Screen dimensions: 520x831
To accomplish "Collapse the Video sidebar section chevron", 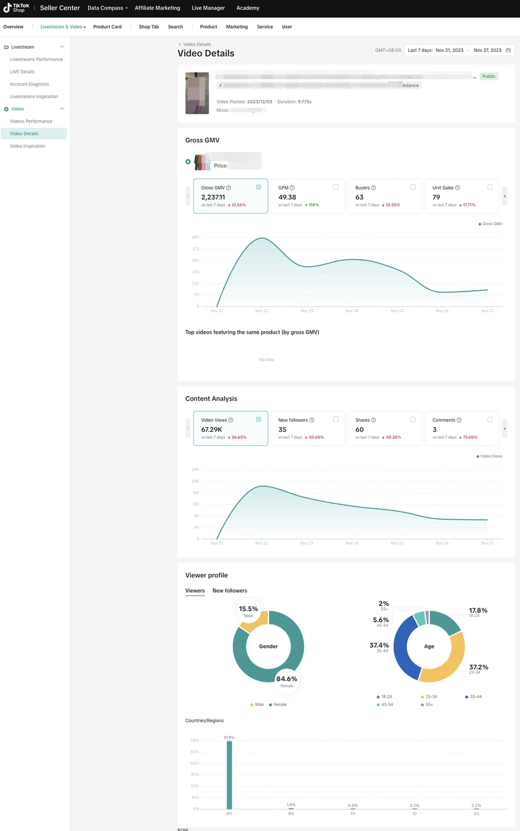I will tap(62, 109).
